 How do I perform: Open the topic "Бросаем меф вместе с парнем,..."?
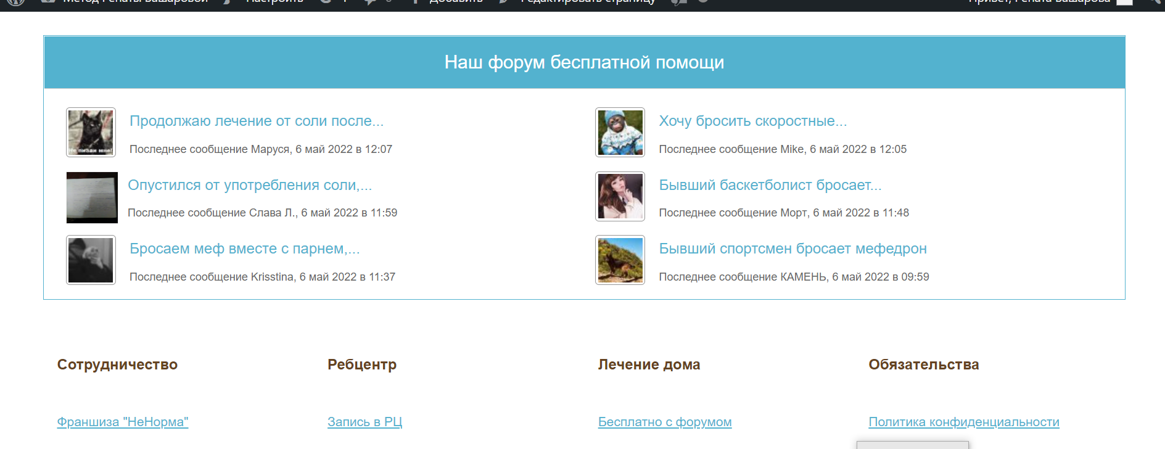(245, 249)
